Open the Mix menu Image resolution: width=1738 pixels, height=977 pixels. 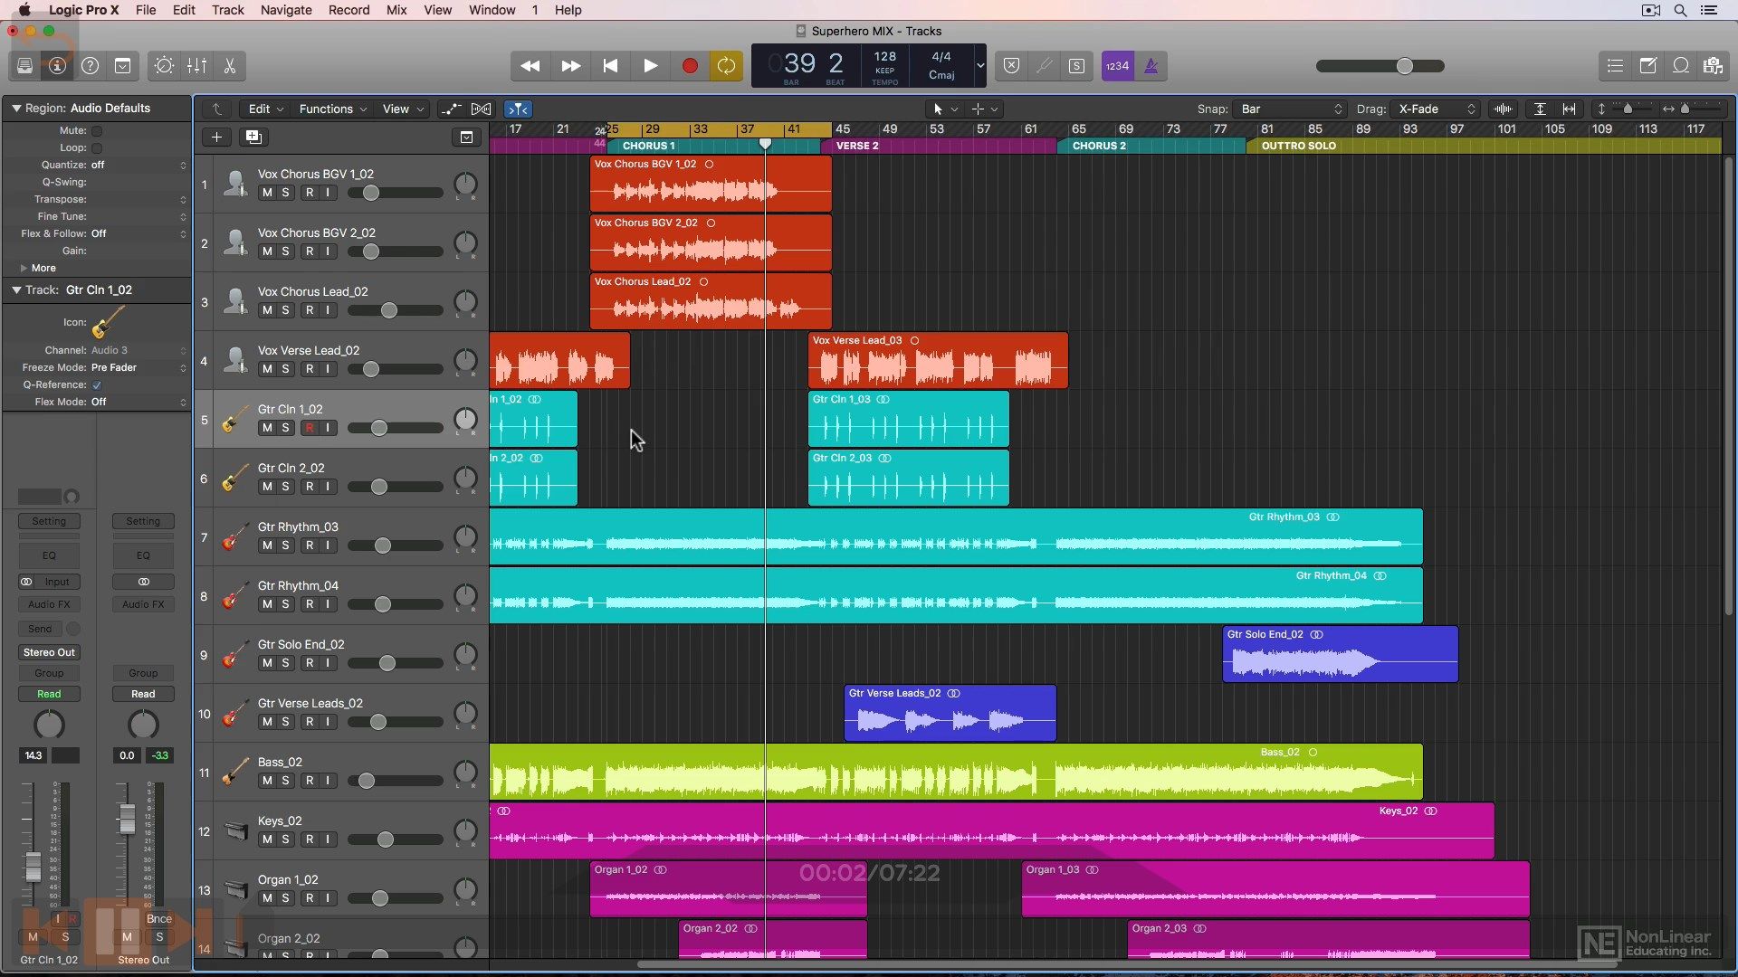point(396,10)
